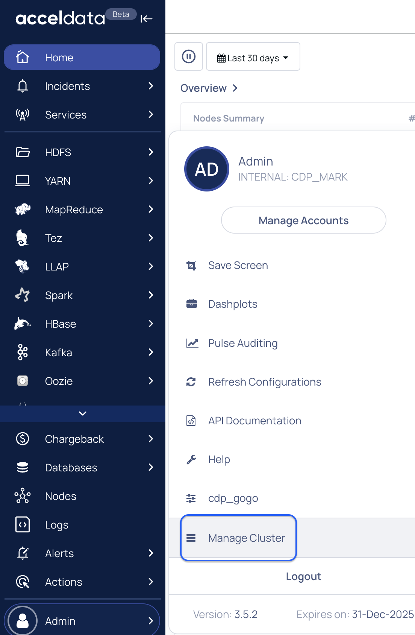Click the YARN laptop icon

[x=23, y=181]
